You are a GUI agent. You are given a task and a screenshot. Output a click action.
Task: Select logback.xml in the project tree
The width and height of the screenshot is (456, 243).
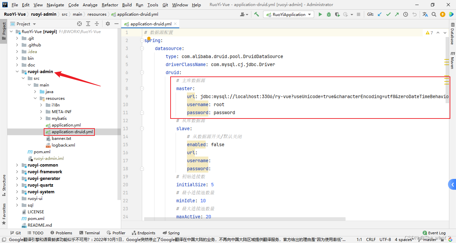click(x=63, y=145)
